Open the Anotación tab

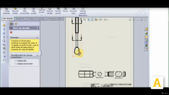[x=20, y=19]
